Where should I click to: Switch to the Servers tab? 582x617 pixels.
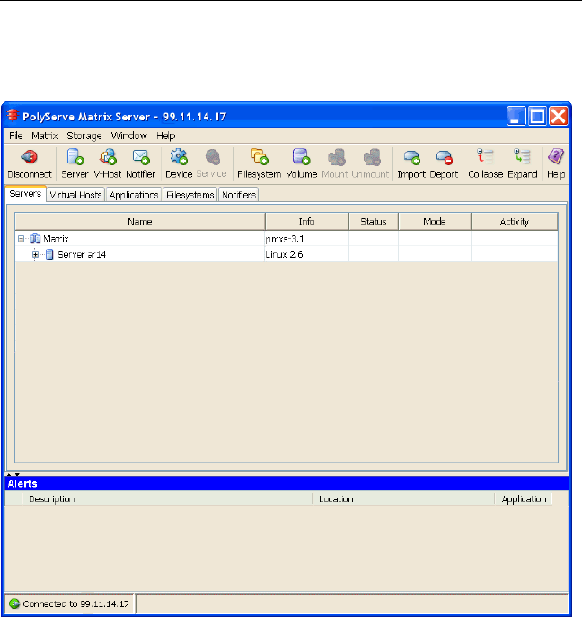(25, 194)
